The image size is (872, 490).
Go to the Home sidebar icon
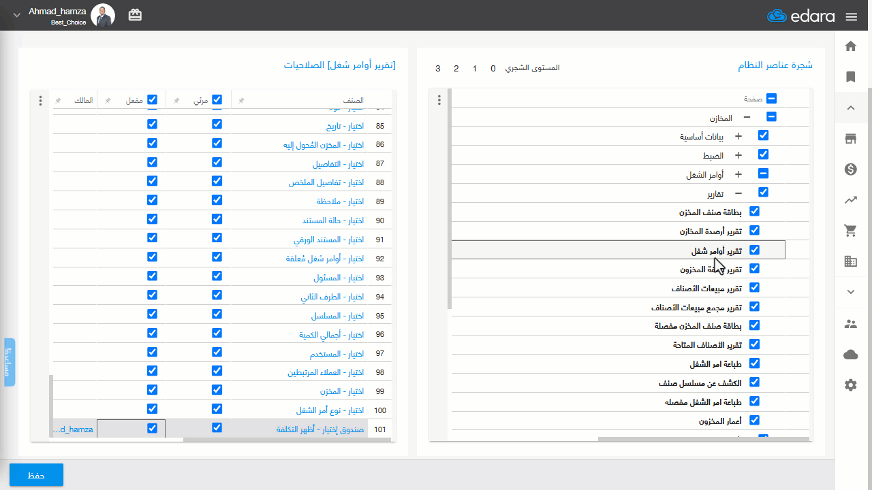(x=850, y=46)
